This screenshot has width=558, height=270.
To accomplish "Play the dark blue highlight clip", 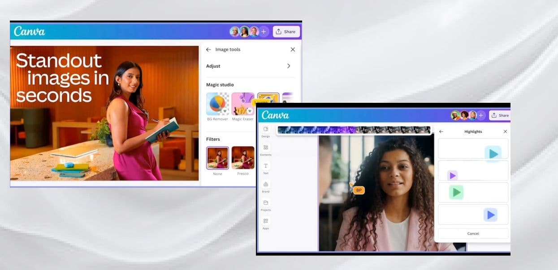I will [x=490, y=215].
